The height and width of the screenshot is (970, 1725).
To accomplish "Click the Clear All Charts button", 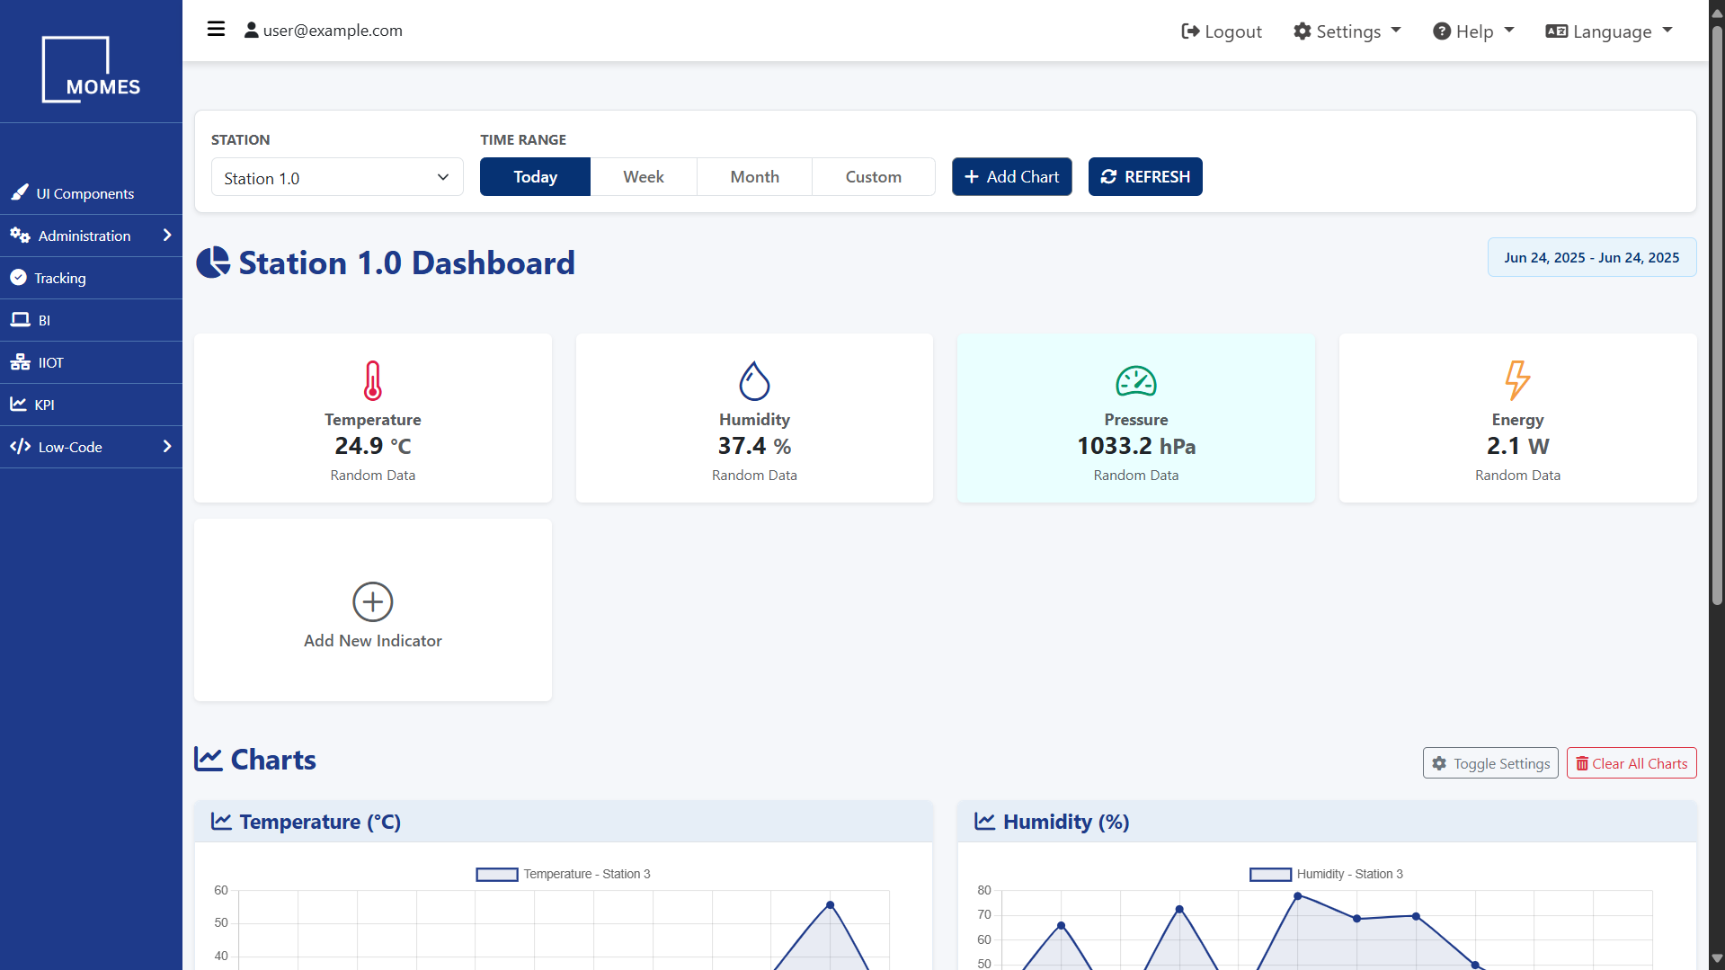I will (1632, 763).
